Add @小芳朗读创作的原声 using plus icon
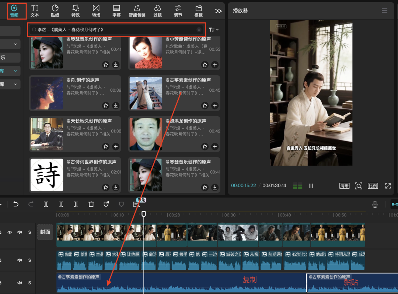398x294 pixels. 215,65
